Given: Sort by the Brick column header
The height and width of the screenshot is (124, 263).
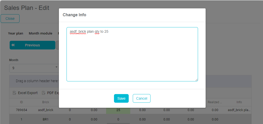Looking at the screenshot, I should (46, 102).
